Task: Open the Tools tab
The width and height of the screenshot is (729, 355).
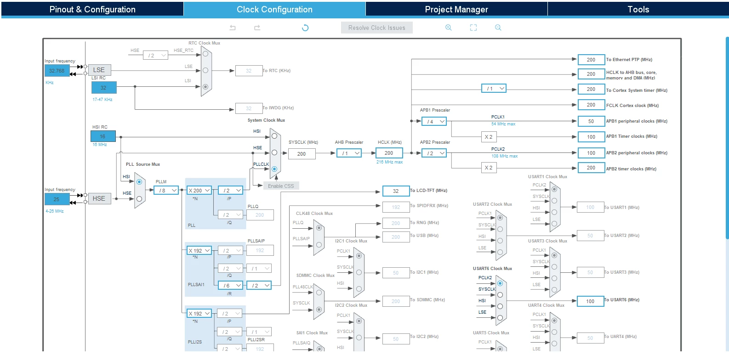Action: click(x=638, y=9)
